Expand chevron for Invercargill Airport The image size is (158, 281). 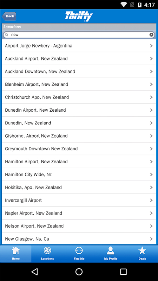tap(151, 200)
